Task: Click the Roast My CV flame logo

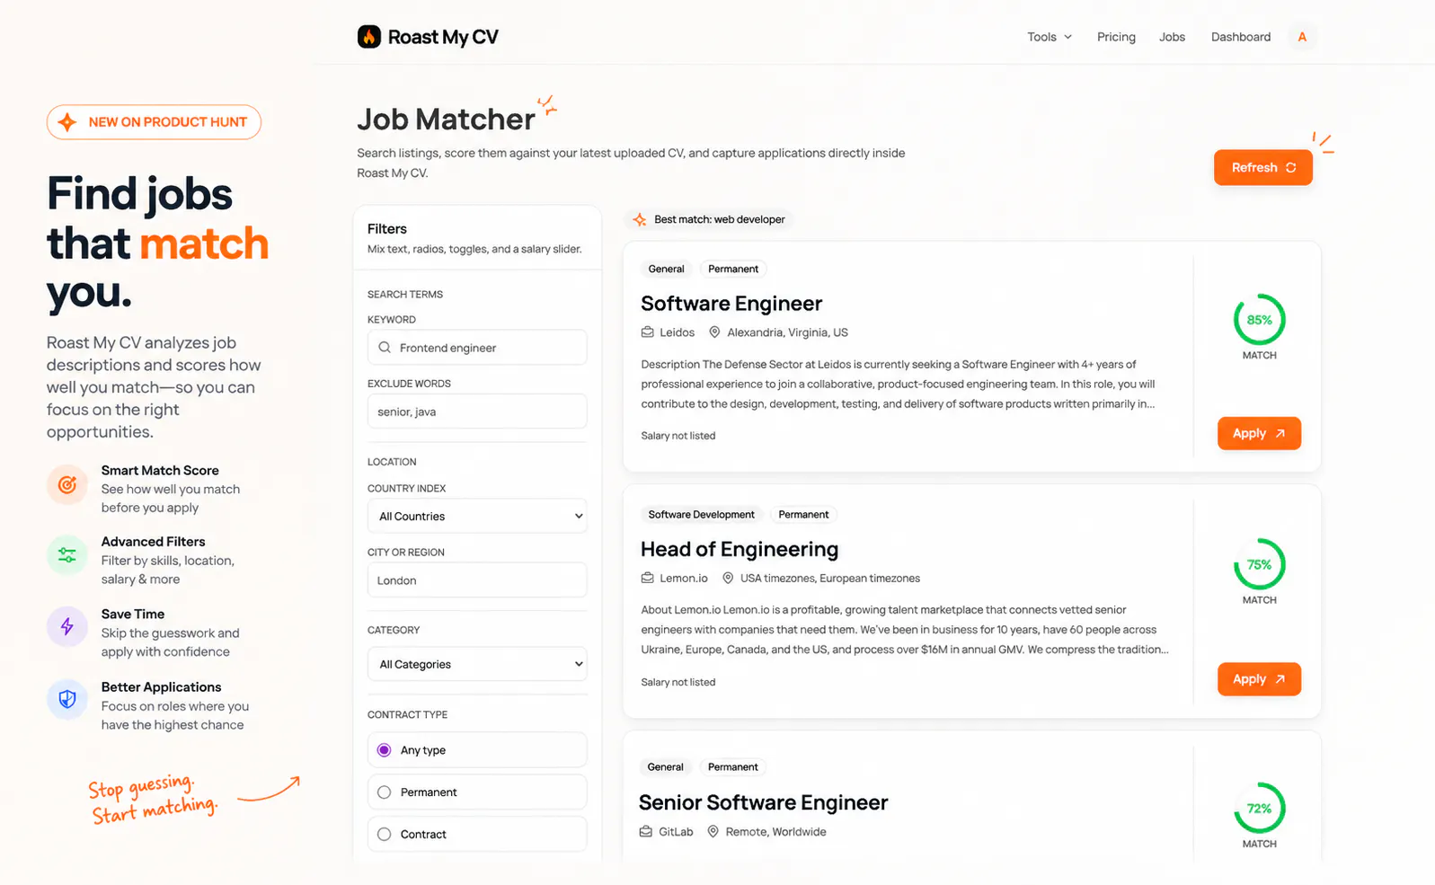Action: tap(369, 37)
